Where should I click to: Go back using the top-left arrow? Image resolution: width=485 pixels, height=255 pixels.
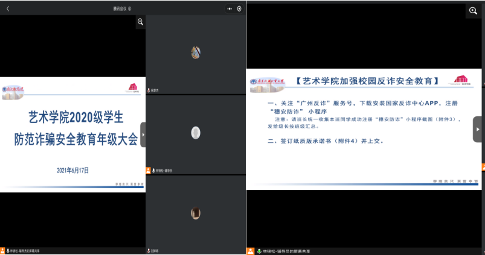8,8
